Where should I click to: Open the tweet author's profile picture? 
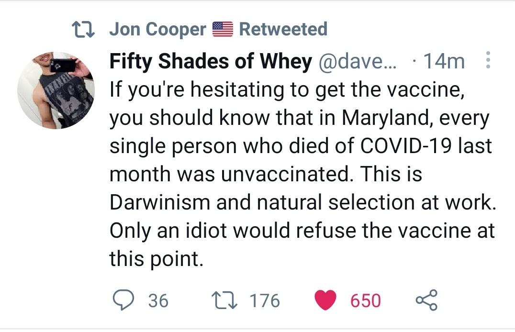click(56, 90)
